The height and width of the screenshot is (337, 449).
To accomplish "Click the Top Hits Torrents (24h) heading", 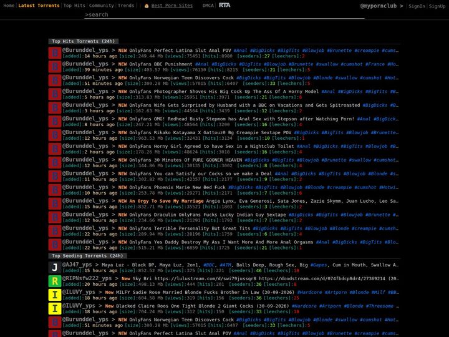I will [x=84, y=41].
